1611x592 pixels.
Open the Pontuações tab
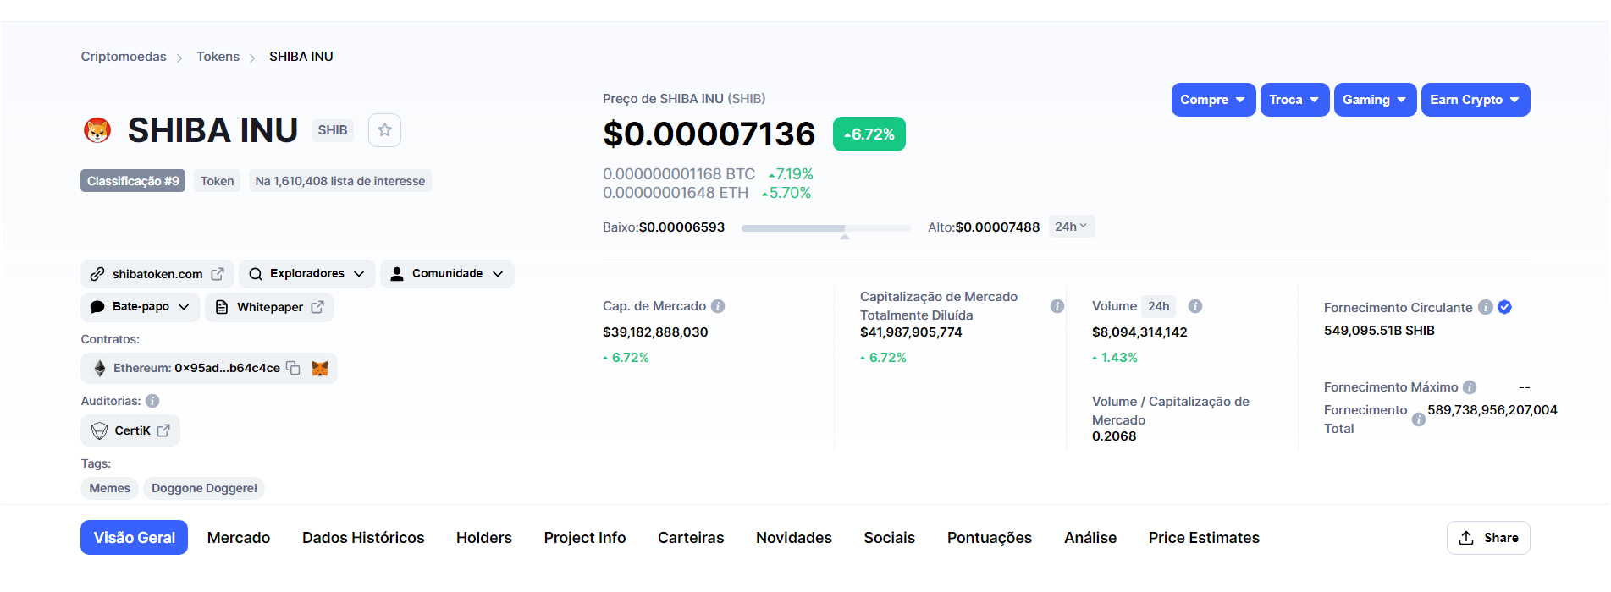tap(990, 538)
